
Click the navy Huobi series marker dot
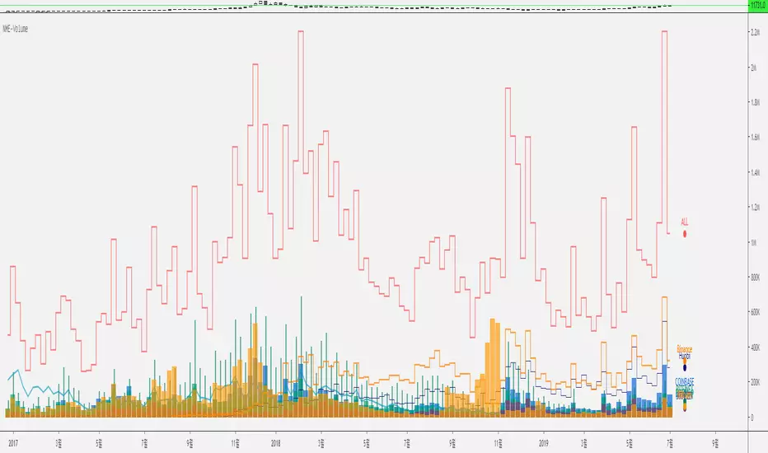pos(685,367)
